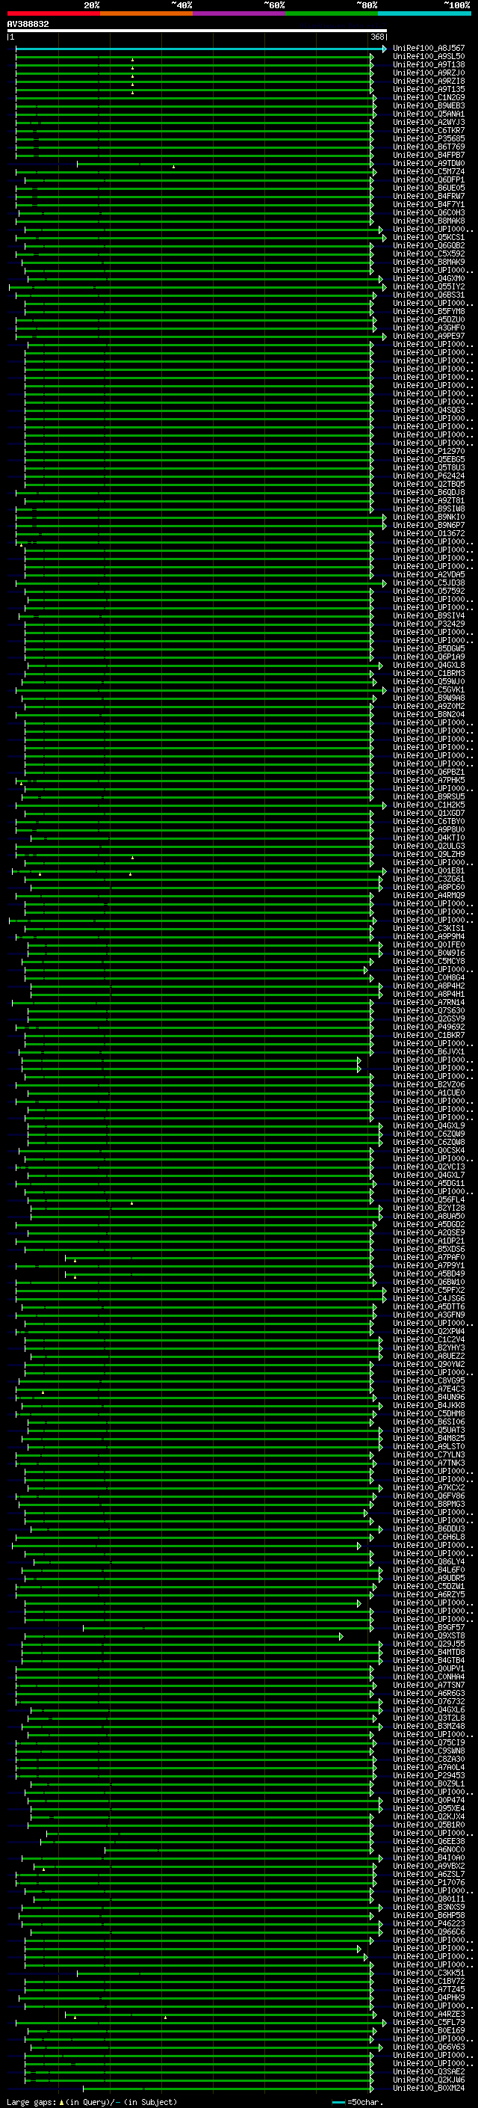Click the red 20% identity legend segment
The image size is (478, 2108).
click(x=54, y=13)
